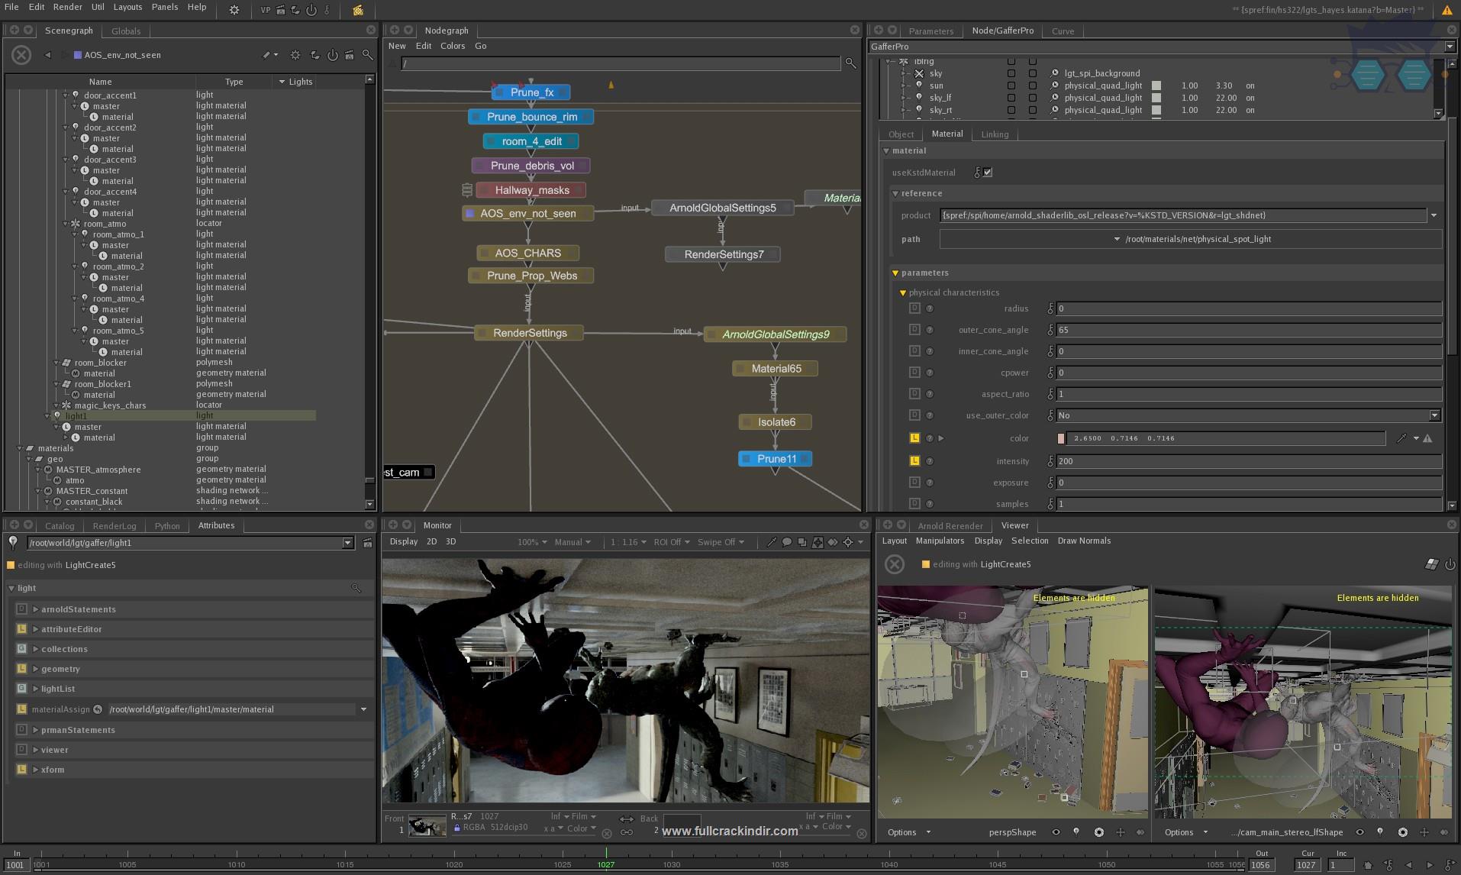
Task: Click the Monitor crosshair target icon
Action: tap(847, 542)
